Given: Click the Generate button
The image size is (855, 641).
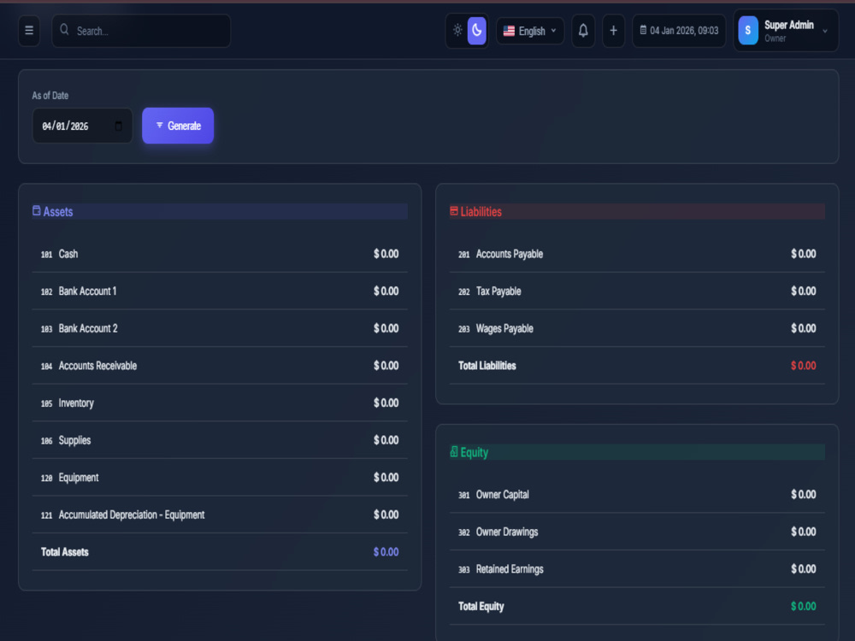Looking at the screenshot, I should pos(178,126).
